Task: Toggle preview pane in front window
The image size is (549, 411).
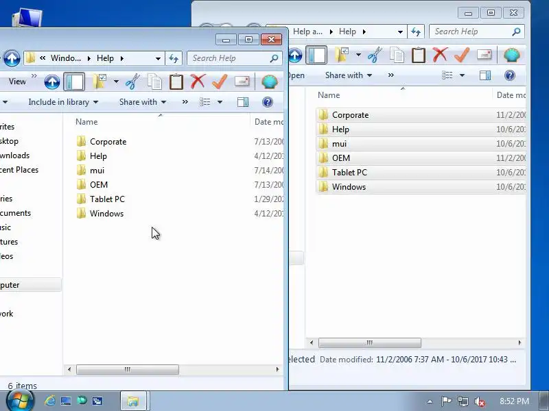Action: coord(243,102)
